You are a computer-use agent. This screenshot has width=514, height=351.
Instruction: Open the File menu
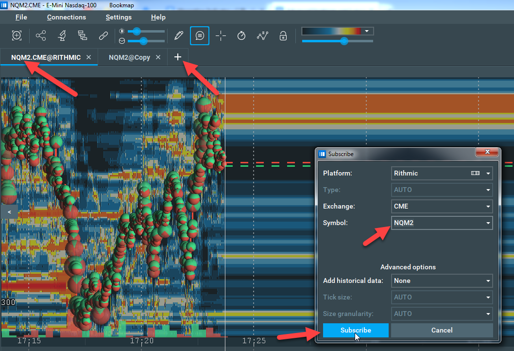click(x=21, y=17)
